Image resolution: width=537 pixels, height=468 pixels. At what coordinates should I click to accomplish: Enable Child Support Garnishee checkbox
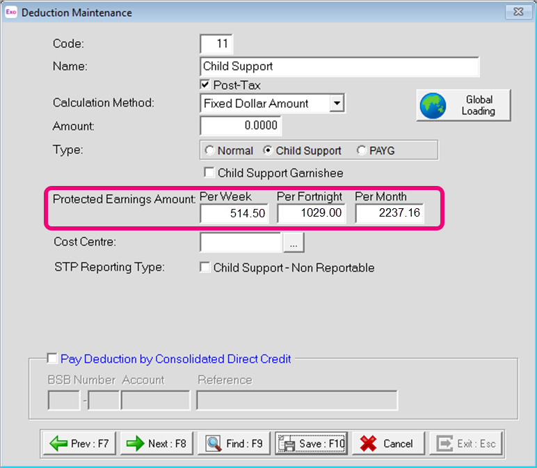209,173
